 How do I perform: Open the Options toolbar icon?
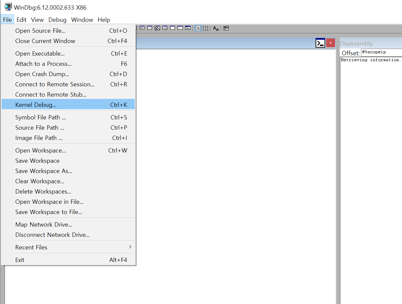pos(226,28)
